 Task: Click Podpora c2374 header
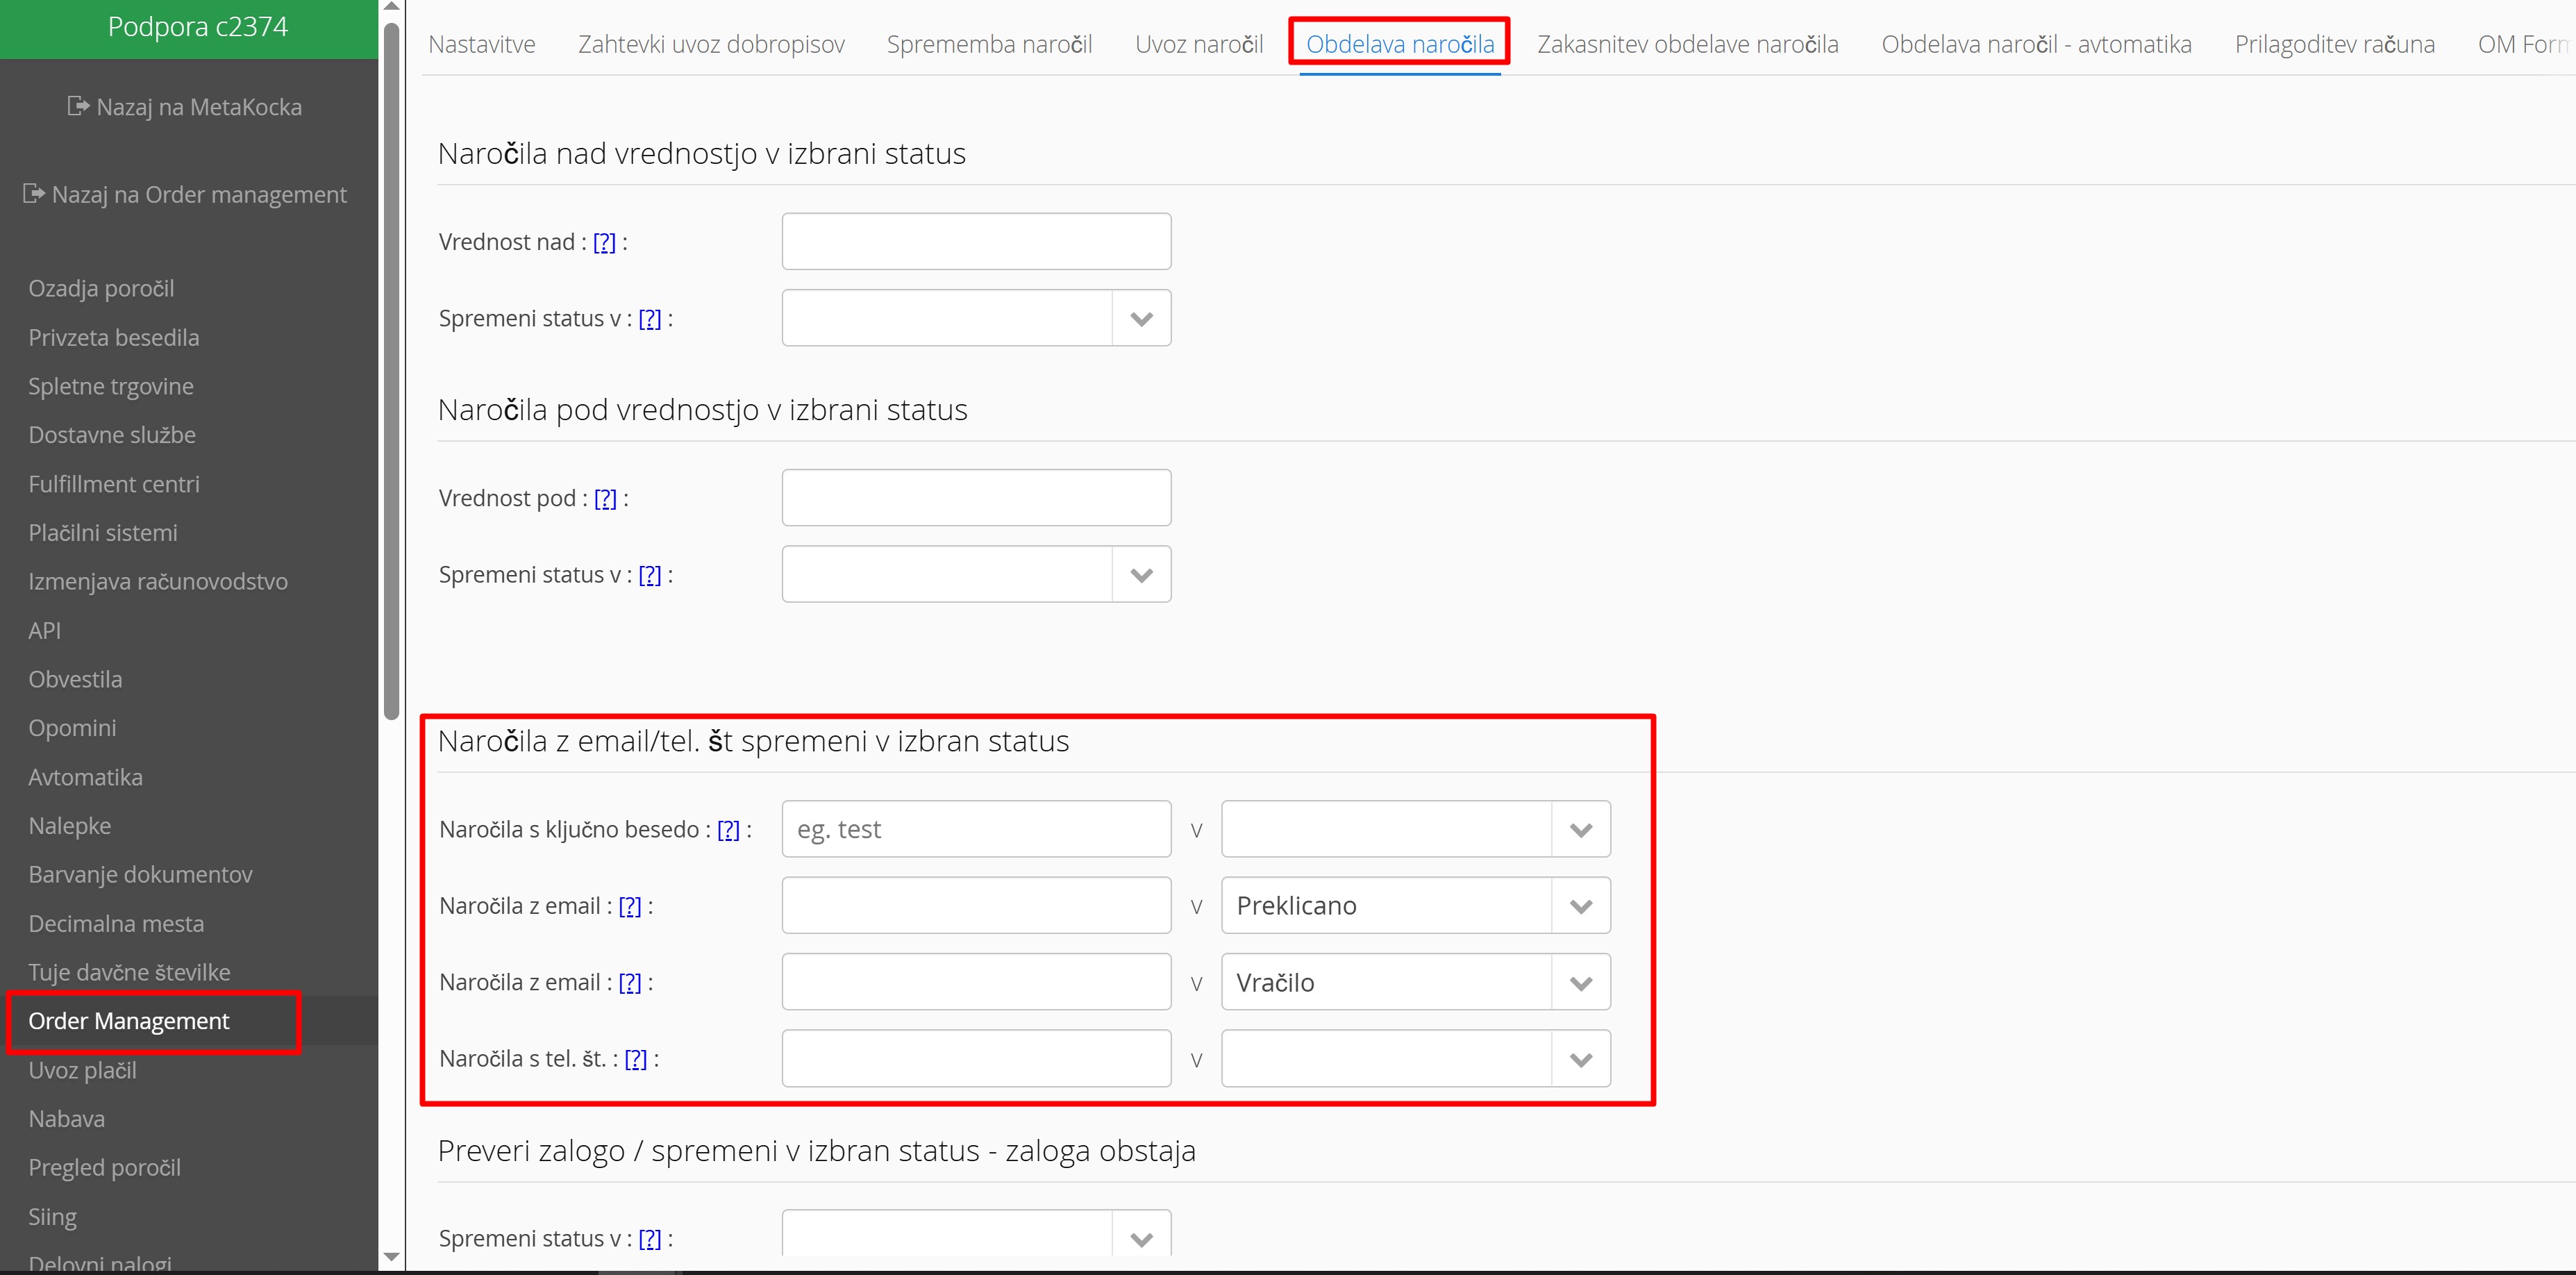(x=197, y=27)
